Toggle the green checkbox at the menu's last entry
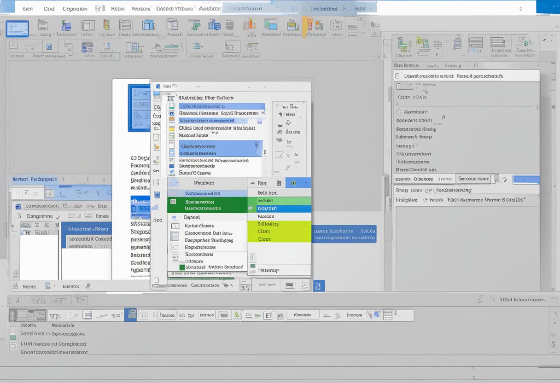The image size is (560, 383). [x=182, y=267]
